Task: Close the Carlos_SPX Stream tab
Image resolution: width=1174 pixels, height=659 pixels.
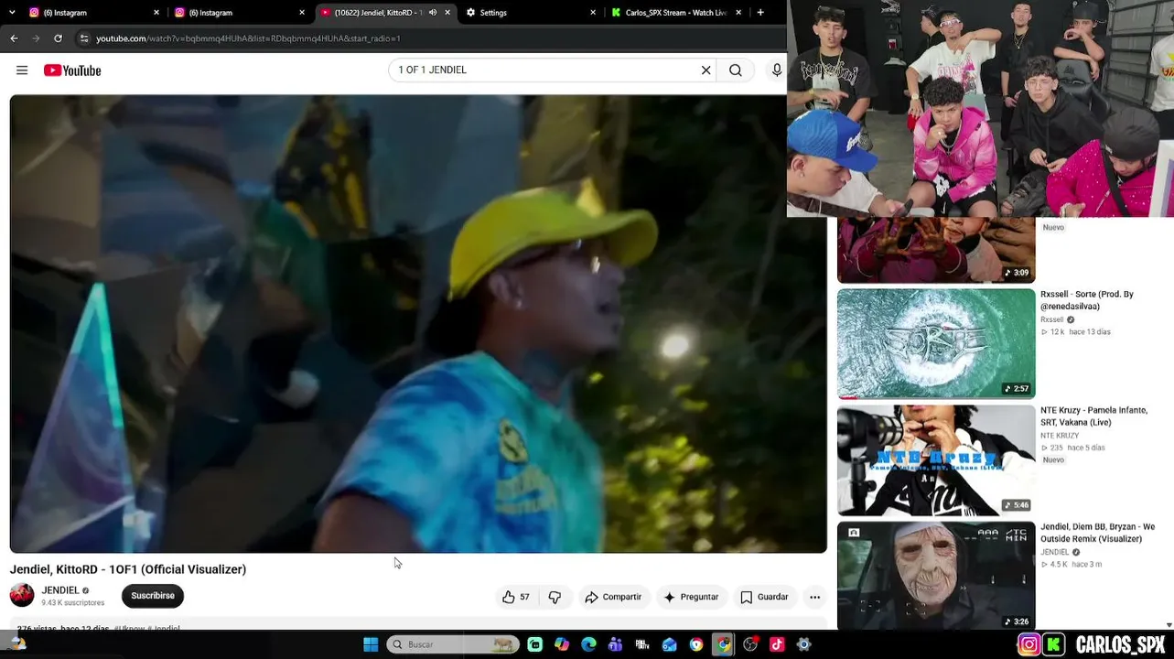Action: [x=738, y=13]
